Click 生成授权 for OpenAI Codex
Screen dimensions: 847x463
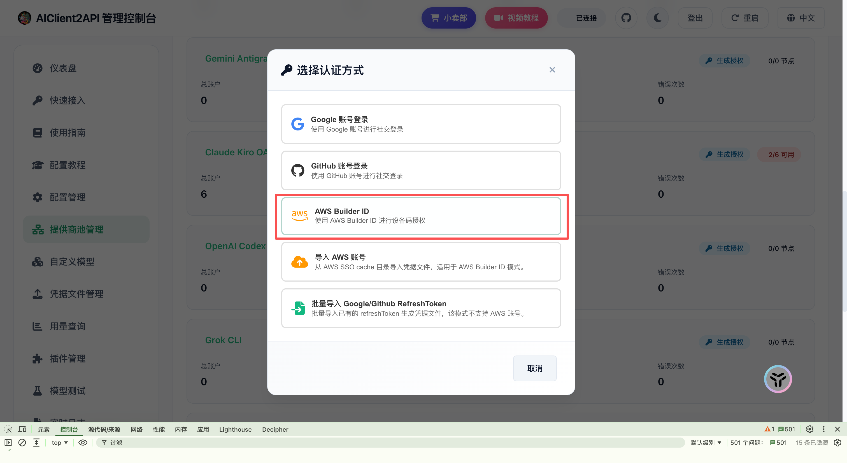point(724,248)
